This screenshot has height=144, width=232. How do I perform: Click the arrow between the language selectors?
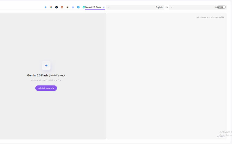point(166,7)
